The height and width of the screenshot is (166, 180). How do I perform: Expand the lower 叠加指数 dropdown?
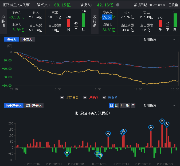pos(159,105)
